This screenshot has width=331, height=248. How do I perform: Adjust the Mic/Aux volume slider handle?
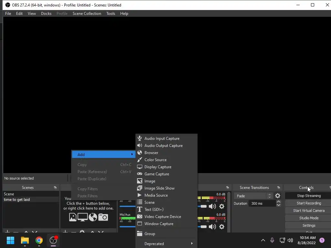(x=204, y=227)
